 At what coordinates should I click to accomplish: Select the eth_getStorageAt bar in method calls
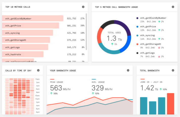point(26,40)
